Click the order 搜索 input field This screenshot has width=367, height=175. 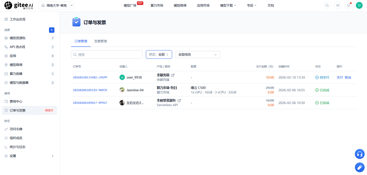107,55
